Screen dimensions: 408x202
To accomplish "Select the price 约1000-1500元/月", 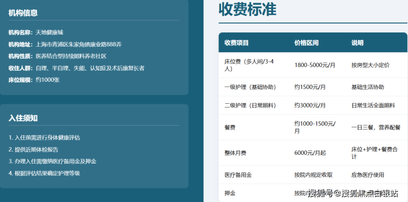I will (315, 127).
